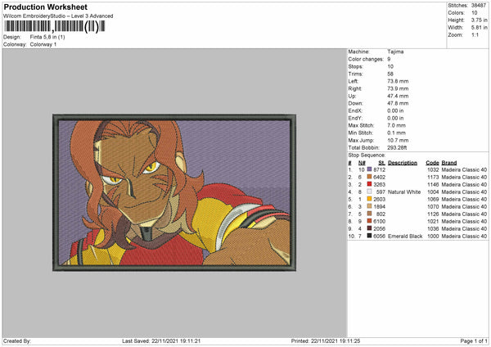Click the 'Emerald Black' description
Image resolution: width=491 pixels, height=347 pixels.
click(405, 236)
